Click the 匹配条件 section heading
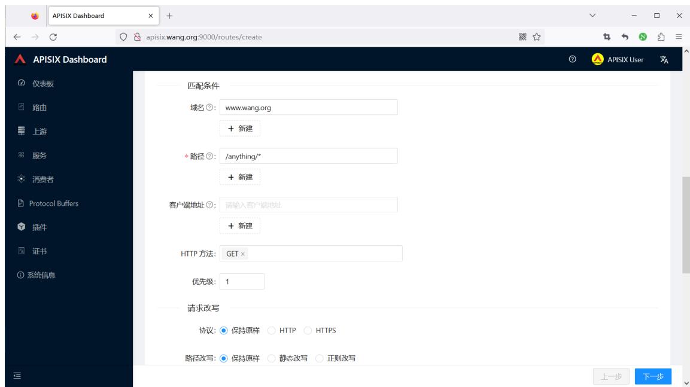 point(203,86)
